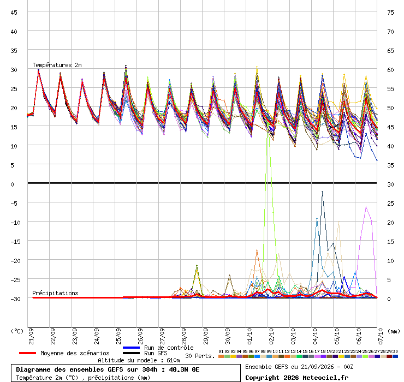
Task: Select the 21/09 date label on axis
Action: tap(31, 336)
